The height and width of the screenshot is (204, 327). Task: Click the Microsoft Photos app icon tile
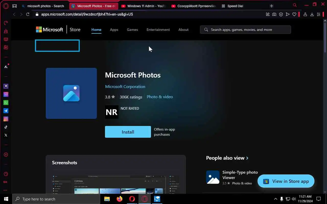(71, 93)
